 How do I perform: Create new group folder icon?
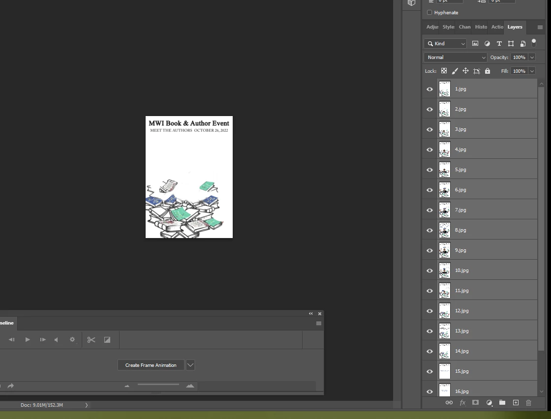(502, 402)
